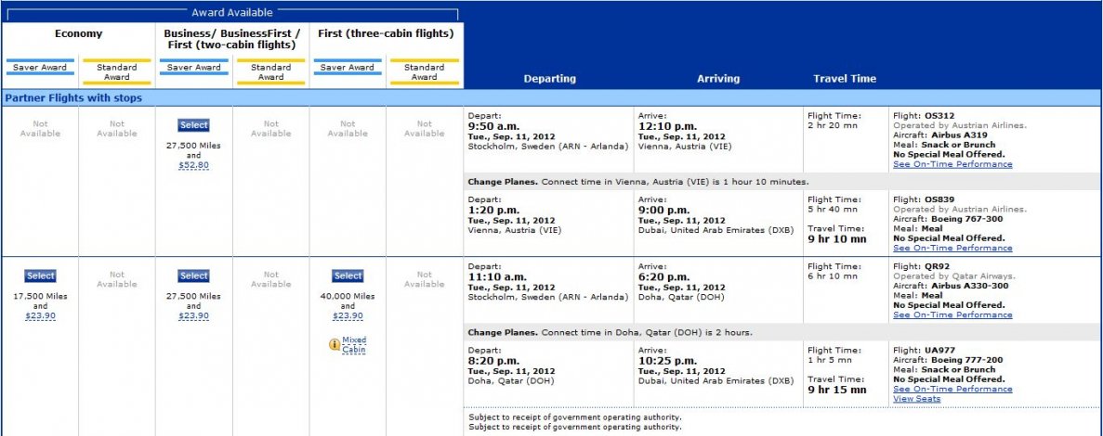Open the Mixed Cabin link
This screenshot has width=1103, height=436.
tap(354, 345)
